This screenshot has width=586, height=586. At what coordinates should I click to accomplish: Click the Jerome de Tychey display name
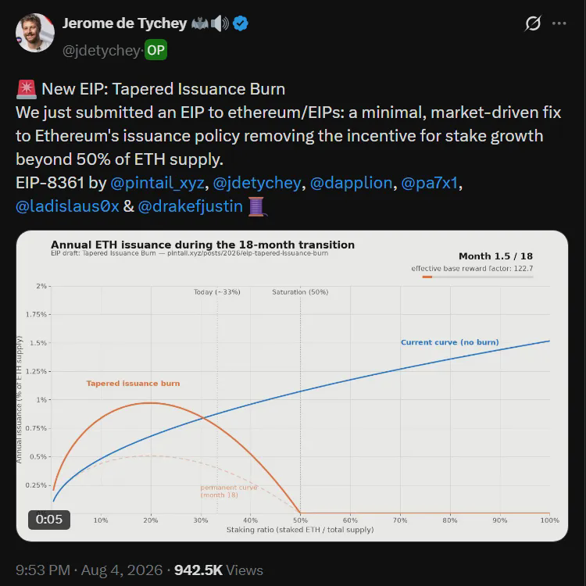click(x=124, y=23)
